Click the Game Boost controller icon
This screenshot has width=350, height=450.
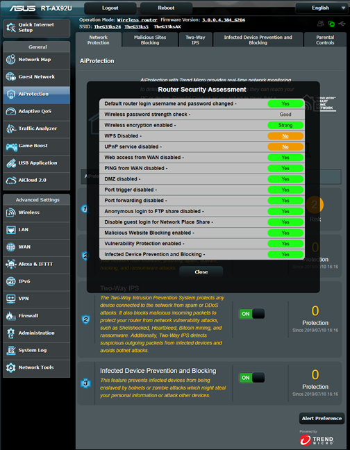click(12, 147)
